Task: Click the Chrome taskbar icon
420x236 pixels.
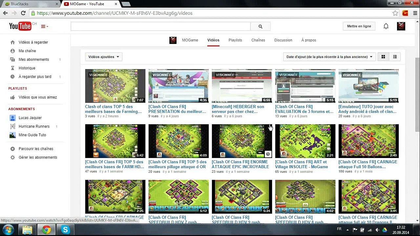Action: 47,230
